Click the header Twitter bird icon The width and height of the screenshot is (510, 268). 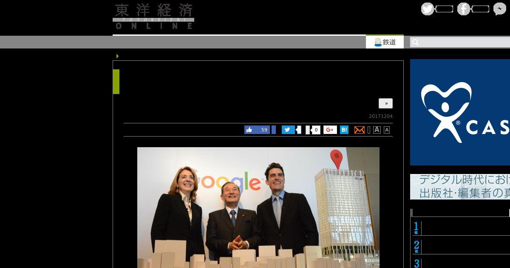(428, 9)
